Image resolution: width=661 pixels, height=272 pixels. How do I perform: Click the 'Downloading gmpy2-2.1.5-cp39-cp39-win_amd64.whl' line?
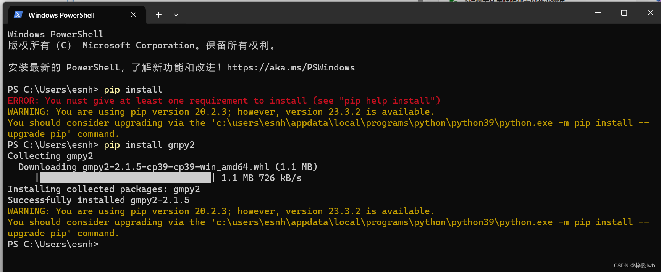point(168,167)
